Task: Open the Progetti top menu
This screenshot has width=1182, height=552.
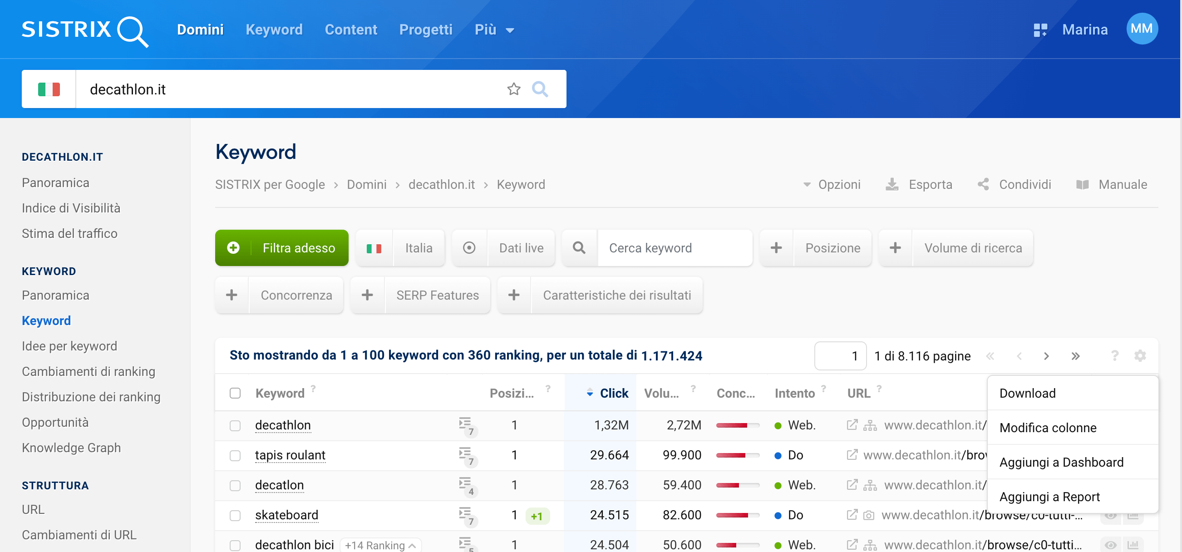Action: [426, 30]
